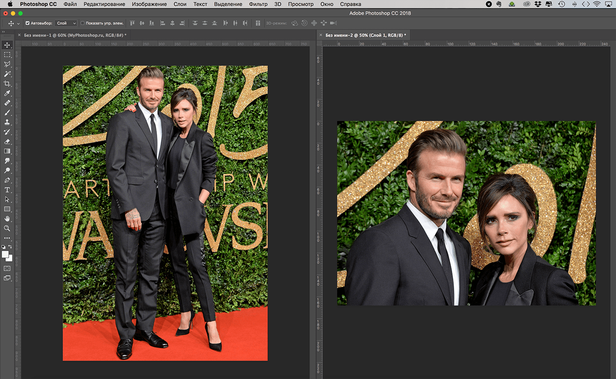Select the Pen tool
This screenshot has width=616, height=379.
pyautogui.click(x=7, y=180)
